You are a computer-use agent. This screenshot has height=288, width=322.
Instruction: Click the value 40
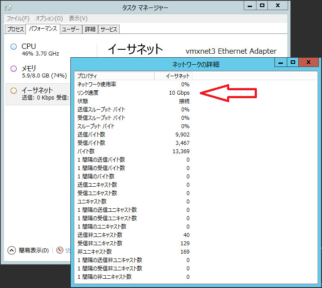tap(187, 235)
